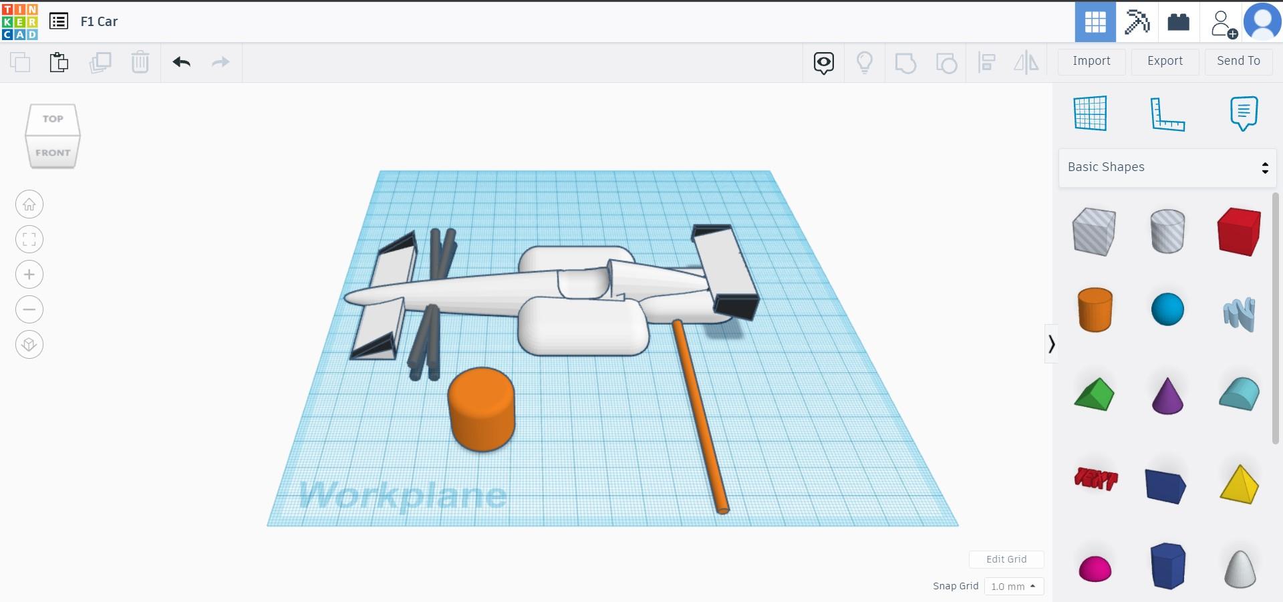Pick the magenta Half Sphere shape

[x=1095, y=569]
